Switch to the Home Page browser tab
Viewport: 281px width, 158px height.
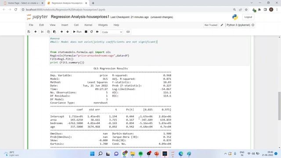[23, 3]
